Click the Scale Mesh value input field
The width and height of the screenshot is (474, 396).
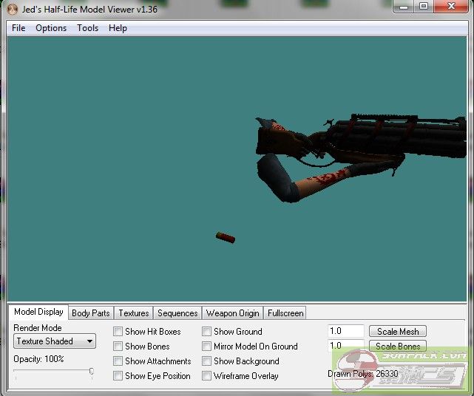[x=345, y=332]
